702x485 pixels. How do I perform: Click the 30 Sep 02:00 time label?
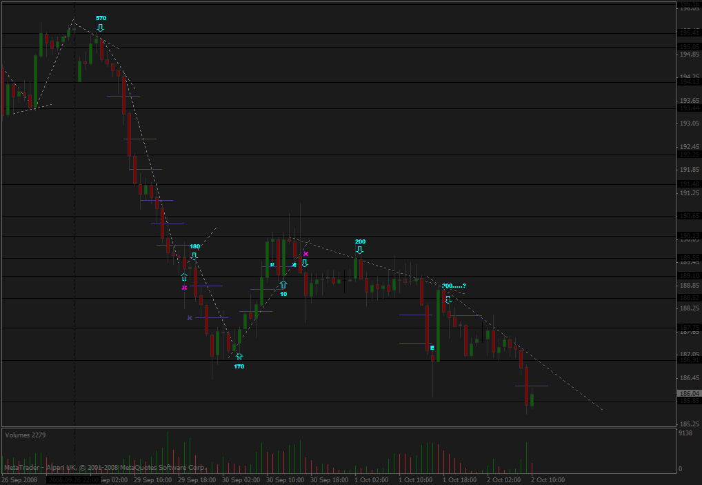241,479
